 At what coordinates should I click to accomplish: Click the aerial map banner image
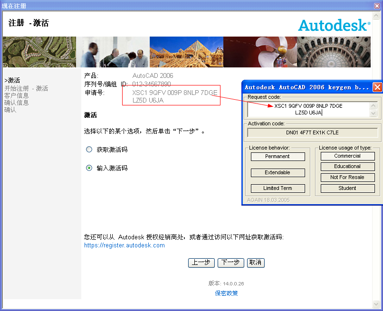point(39,52)
